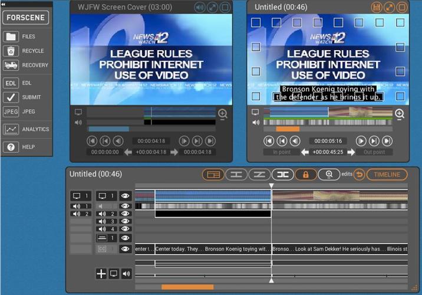The image size is (422, 295).
Task: Select the insert edit mode button
Action: (x=236, y=175)
